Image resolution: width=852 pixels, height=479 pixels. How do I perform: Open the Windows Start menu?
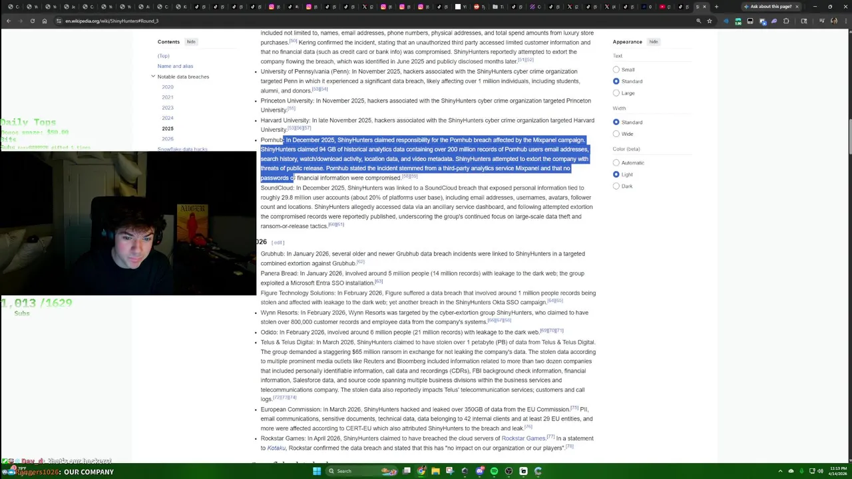pyautogui.click(x=317, y=471)
